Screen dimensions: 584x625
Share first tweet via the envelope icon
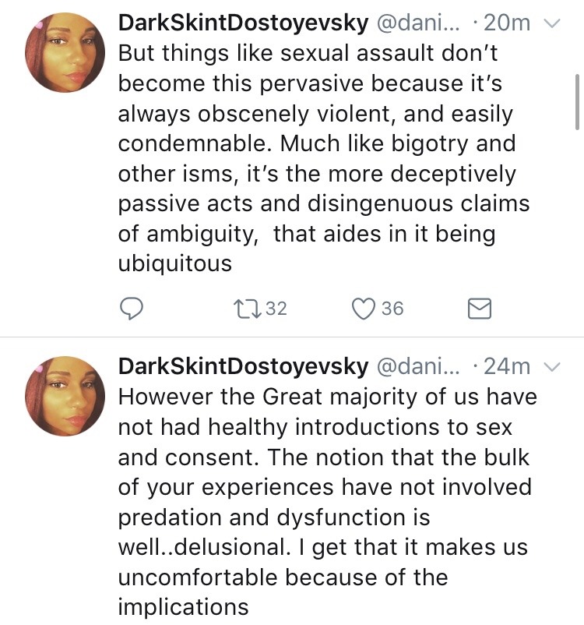[479, 310]
